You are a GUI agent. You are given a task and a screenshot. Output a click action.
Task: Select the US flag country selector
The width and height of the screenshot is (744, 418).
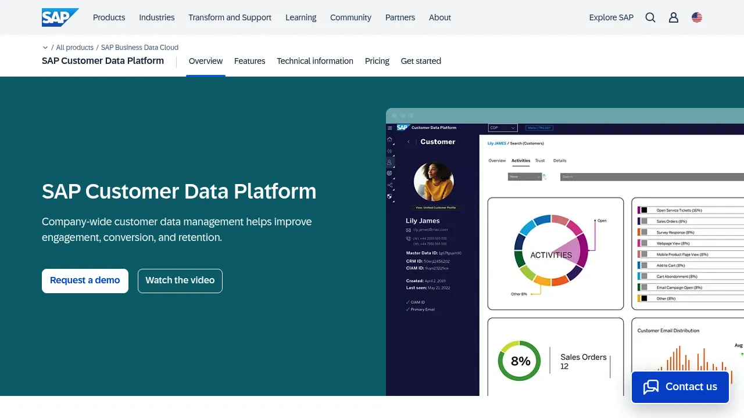[697, 17]
